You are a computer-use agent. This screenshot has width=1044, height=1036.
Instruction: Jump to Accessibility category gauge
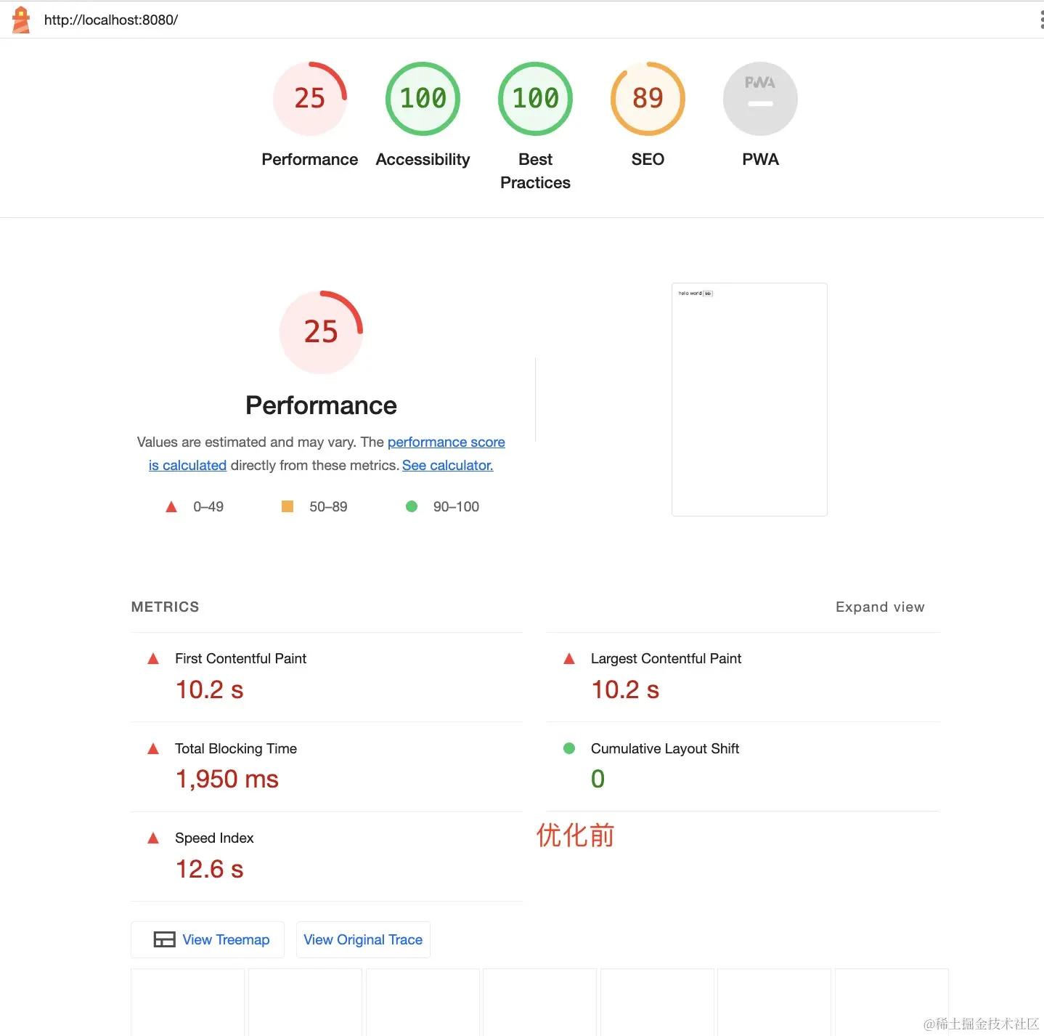click(x=423, y=98)
